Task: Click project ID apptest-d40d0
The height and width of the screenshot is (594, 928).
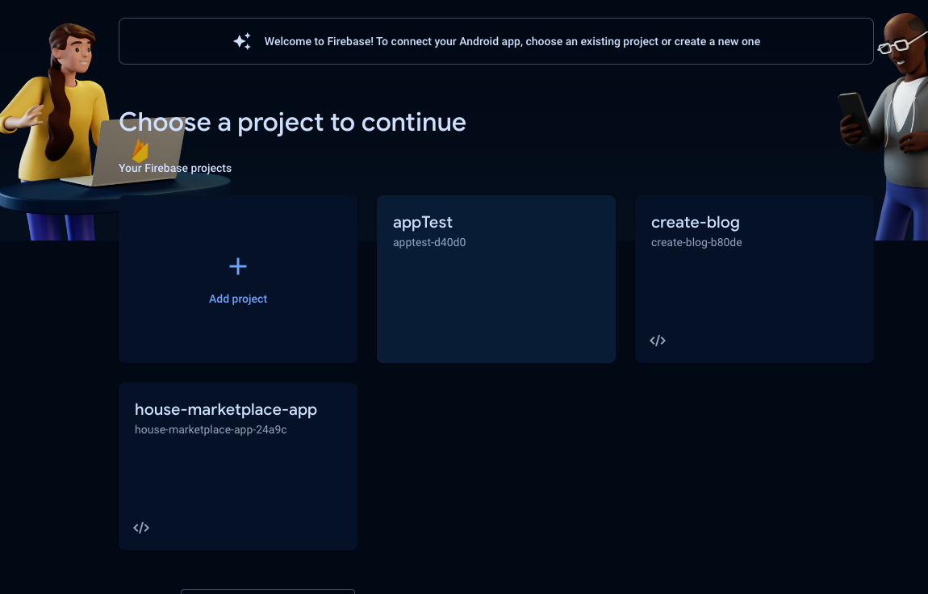Action: point(429,243)
